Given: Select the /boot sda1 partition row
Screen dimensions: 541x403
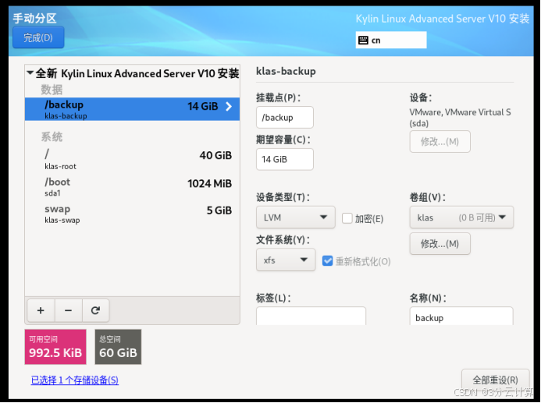Looking at the screenshot, I should click(x=132, y=186).
